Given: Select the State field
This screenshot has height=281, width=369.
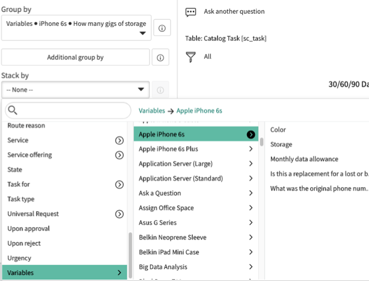Looking at the screenshot, I should coord(64,170).
